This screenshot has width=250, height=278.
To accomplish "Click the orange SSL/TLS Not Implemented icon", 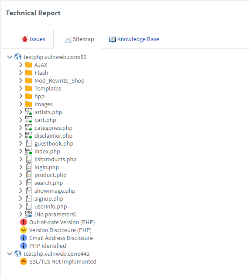I will [24, 261].
